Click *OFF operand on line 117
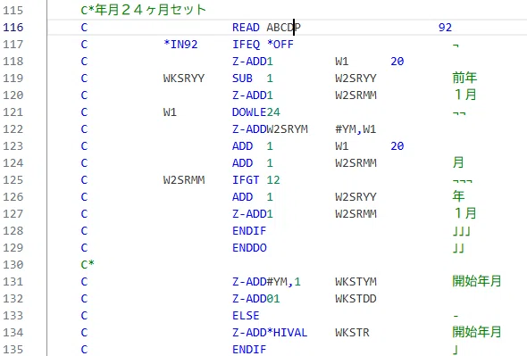The height and width of the screenshot is (356, 527). pos(280,45)
